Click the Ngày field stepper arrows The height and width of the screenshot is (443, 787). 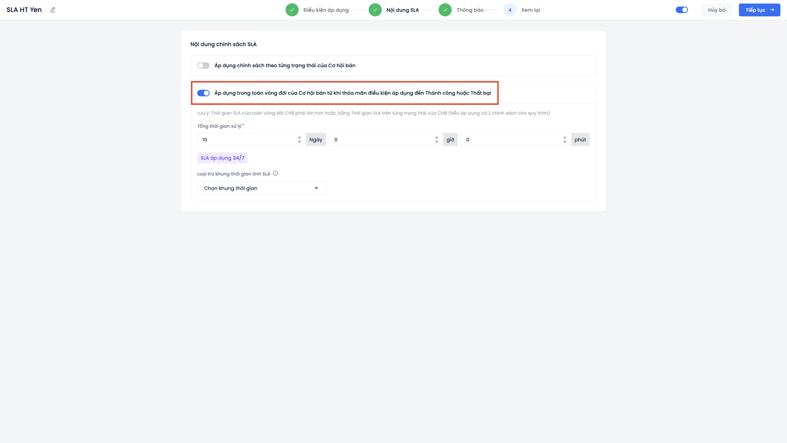click(299, 140)
